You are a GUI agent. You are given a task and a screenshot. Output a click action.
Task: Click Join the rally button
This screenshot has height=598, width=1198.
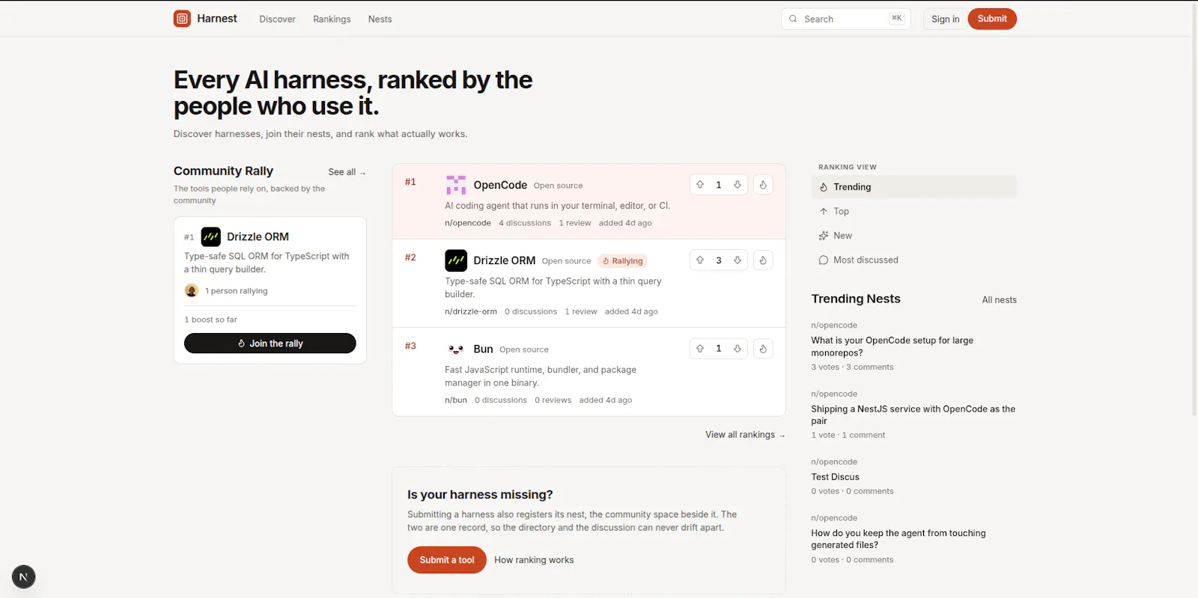[270, 344]
